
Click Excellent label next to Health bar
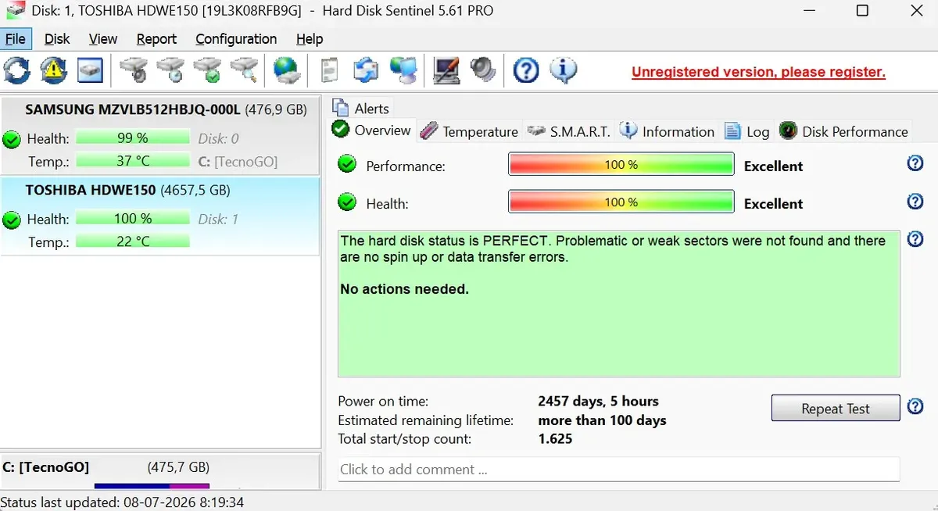pyautogui.click(x=773, y=204)
